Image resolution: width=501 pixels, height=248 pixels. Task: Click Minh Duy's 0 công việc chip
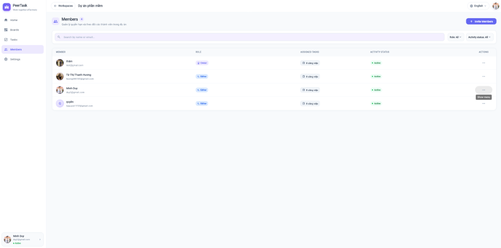(310, 90)
